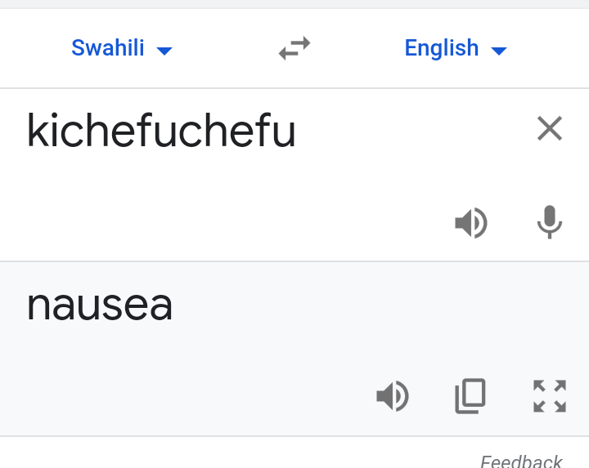The image size is (589, 468).
Task: Swap Swahili and English languages
Action: [294, 48]
